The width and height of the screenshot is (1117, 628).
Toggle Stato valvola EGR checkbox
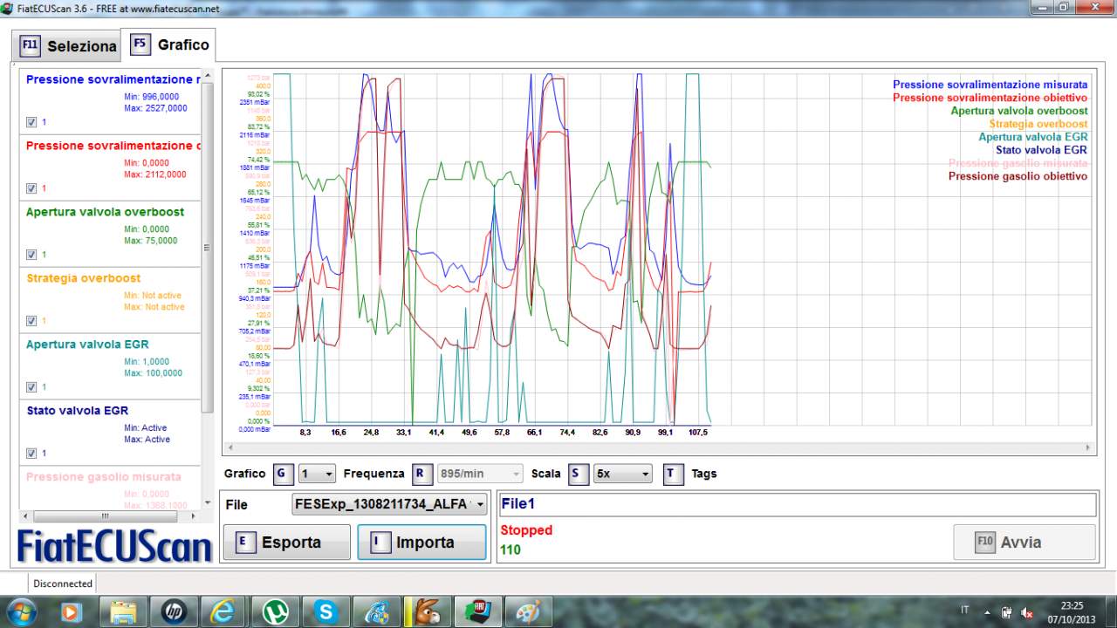click(x=31, y=454)
